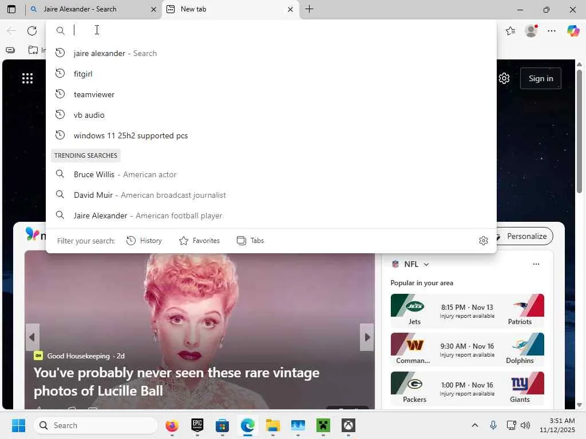Viewport: 586px width, 439px height.
Task: Open the tab actions menu icon
Action: [11, 9]
